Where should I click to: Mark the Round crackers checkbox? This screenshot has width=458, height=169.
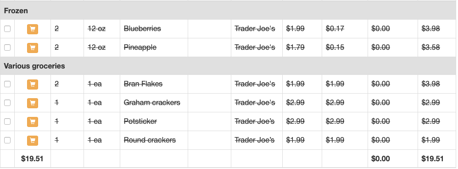point(7,140)
